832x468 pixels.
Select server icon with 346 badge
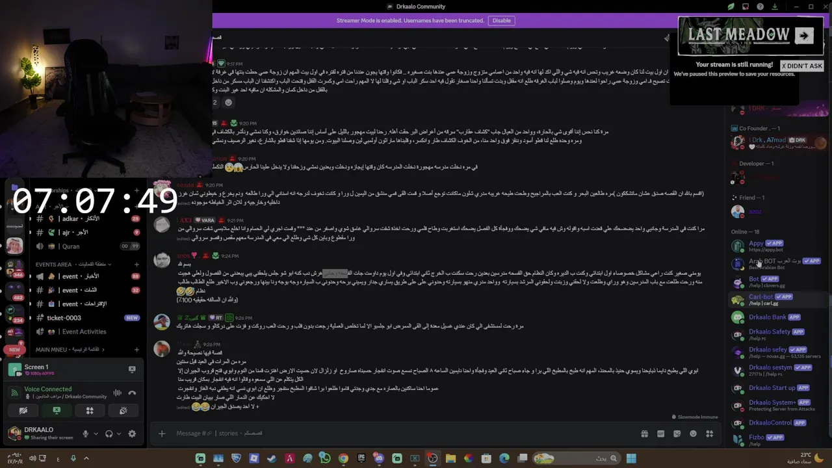point(14,267)
